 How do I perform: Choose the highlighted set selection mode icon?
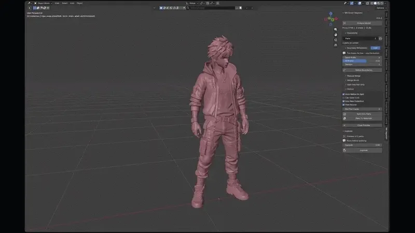coord(35,8)
